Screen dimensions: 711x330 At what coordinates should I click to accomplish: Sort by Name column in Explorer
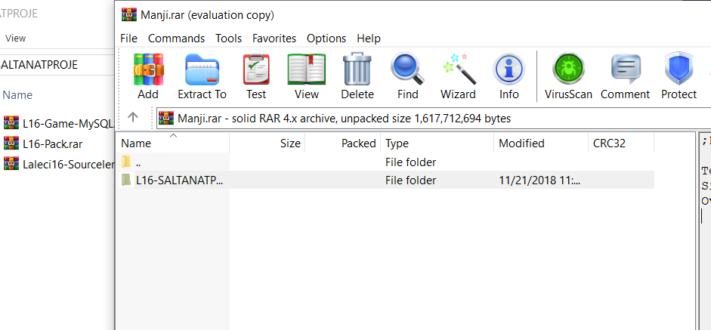pyautogui.click(x=17, y=95)
